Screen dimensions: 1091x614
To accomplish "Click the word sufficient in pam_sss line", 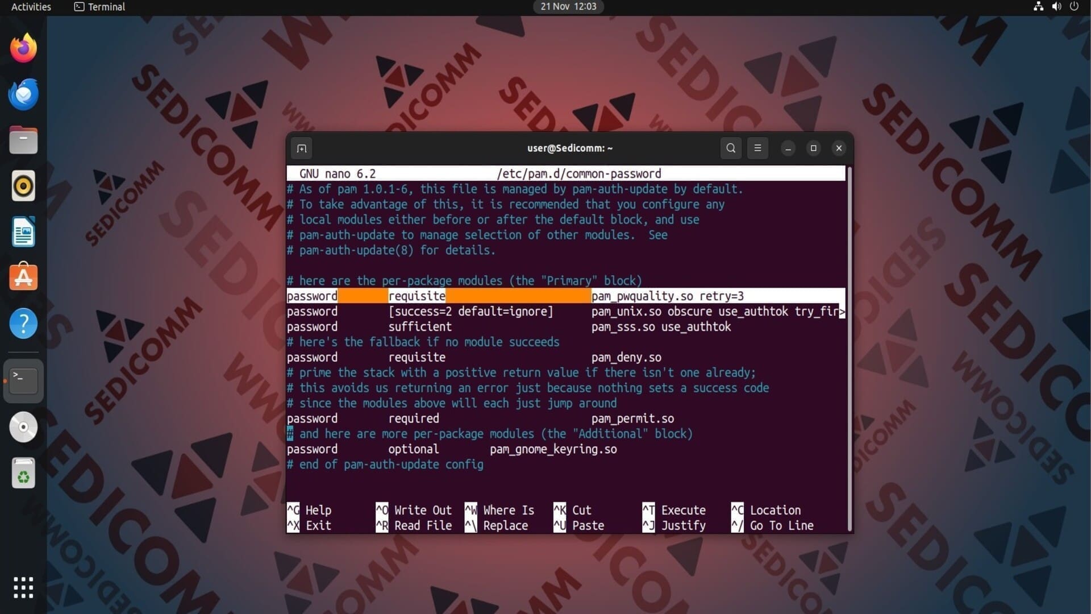I will (420, 327).
